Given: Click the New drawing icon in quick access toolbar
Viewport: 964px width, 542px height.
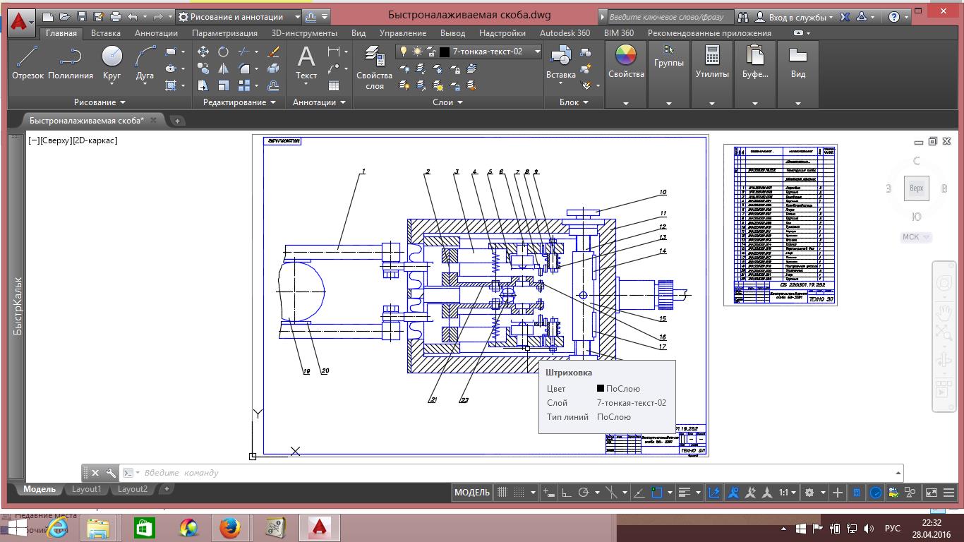Looking at the screenshot, I should point(47,16).
